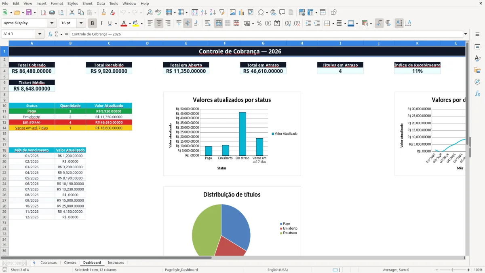Toggle Align Right
The height and width of the screenshot is (273, 485).
168,23
